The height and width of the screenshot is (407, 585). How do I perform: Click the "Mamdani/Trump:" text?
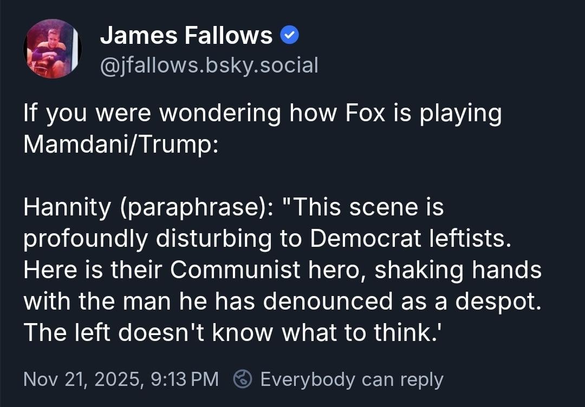tap(120, 146)
